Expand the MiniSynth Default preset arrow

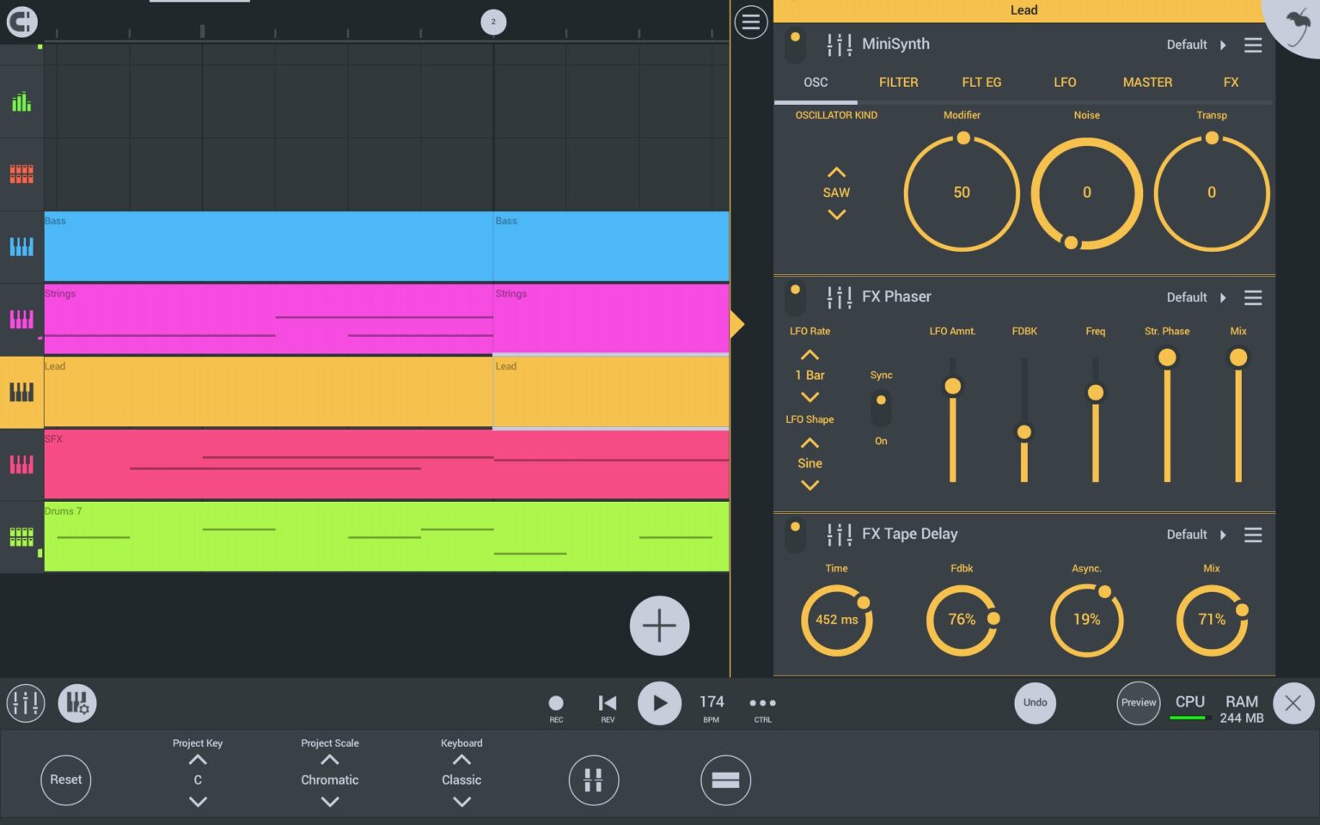tap(1223, 45)
